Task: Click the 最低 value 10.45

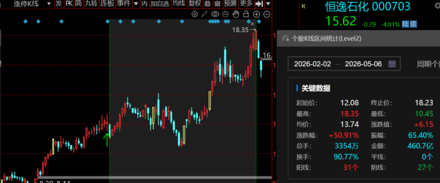Action: (424, 114)
